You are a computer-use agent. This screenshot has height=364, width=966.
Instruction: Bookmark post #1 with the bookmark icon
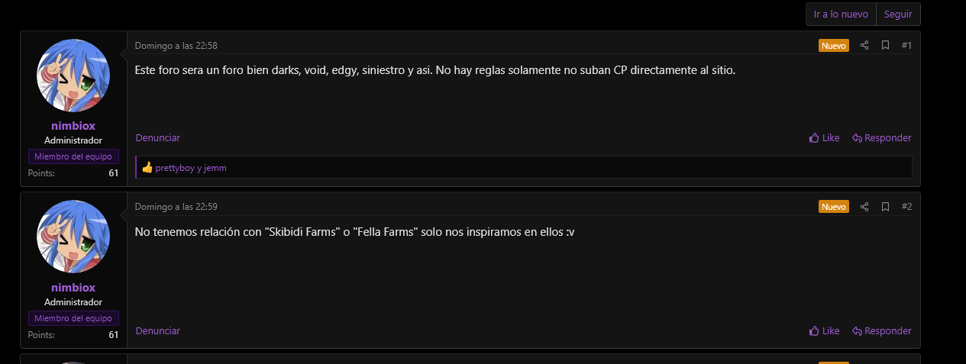point(885,46)
